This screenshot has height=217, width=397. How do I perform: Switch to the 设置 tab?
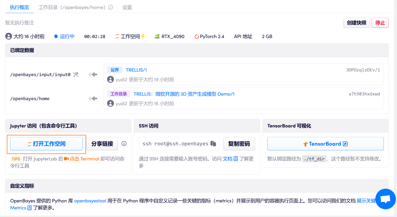(x=127, y=7)
